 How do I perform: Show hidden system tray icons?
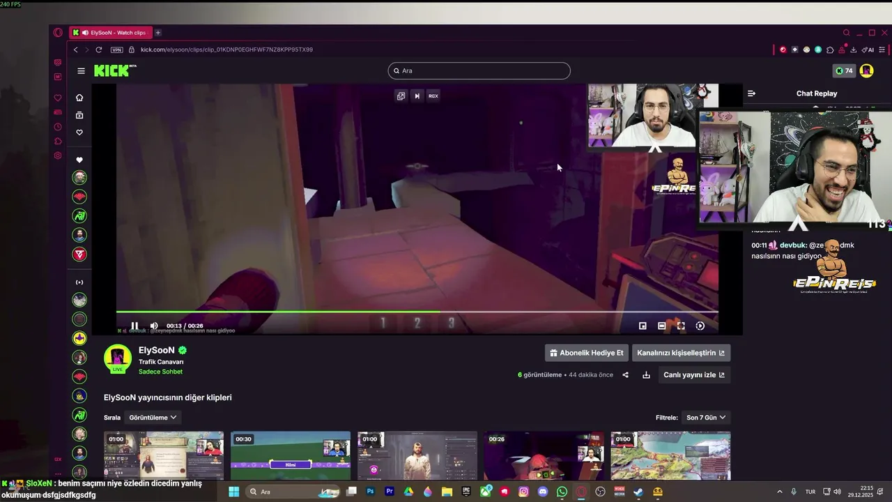[x=779, y=492]
